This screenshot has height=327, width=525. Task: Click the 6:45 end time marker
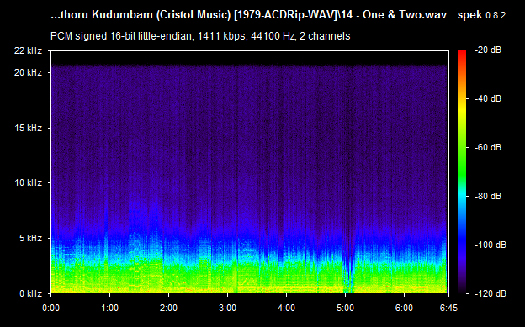[x=448, y=308]
